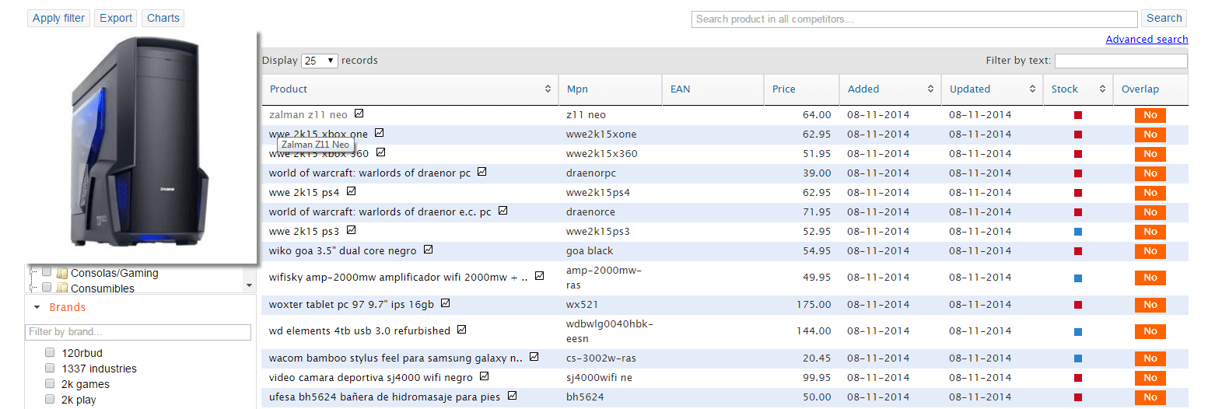
Task: Tick the 2k play brand checkbox
Action: click(x=50, y=399)
